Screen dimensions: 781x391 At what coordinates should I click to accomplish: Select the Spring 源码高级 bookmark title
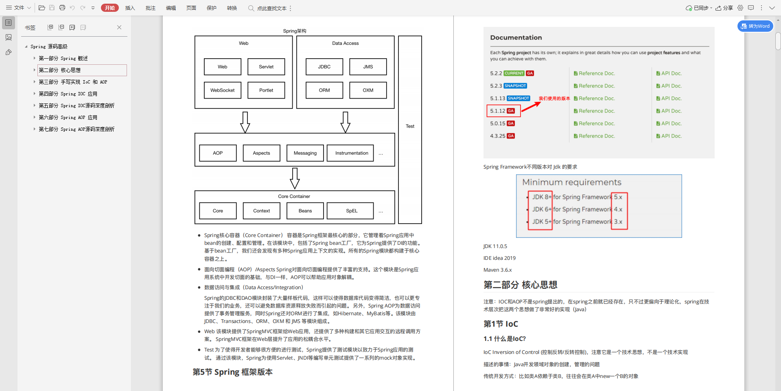pos(49,46)
